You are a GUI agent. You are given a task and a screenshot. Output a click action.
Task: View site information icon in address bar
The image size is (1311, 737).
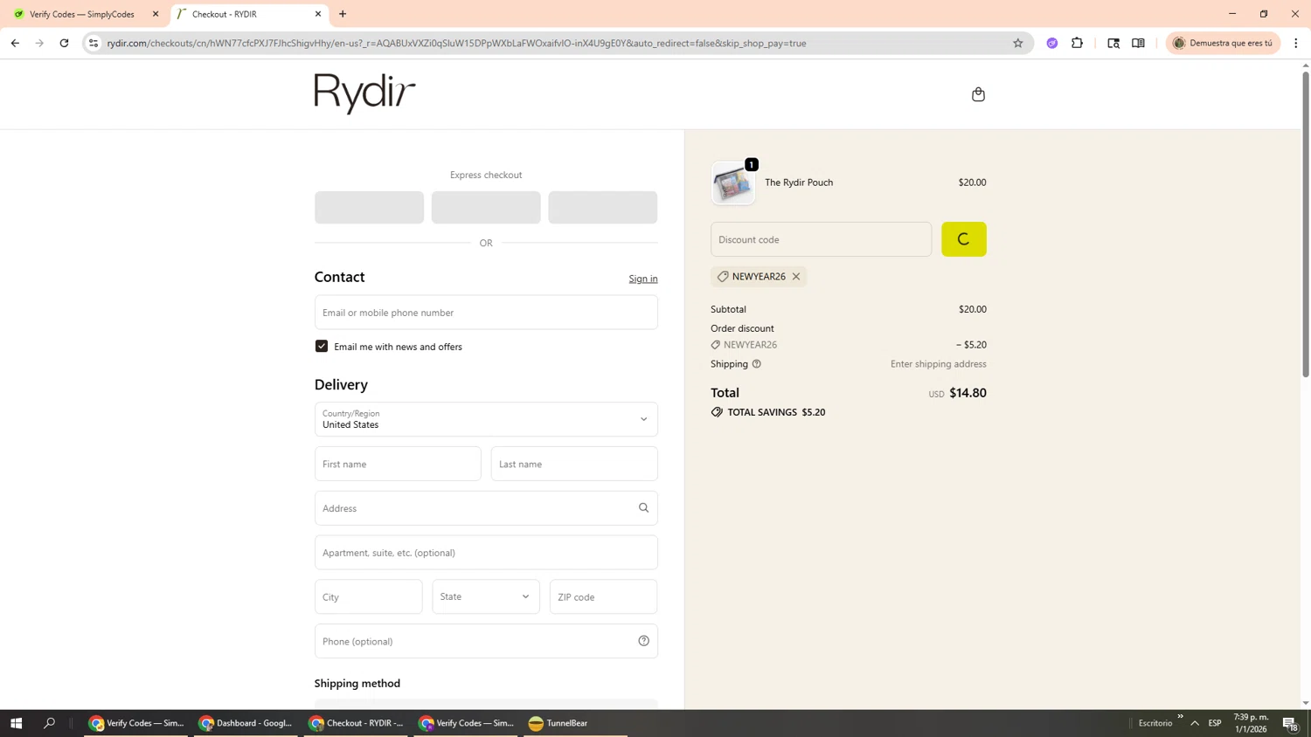[x=94, y=43]
